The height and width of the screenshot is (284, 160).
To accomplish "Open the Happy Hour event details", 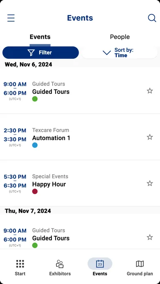I will tap(80, 183).
